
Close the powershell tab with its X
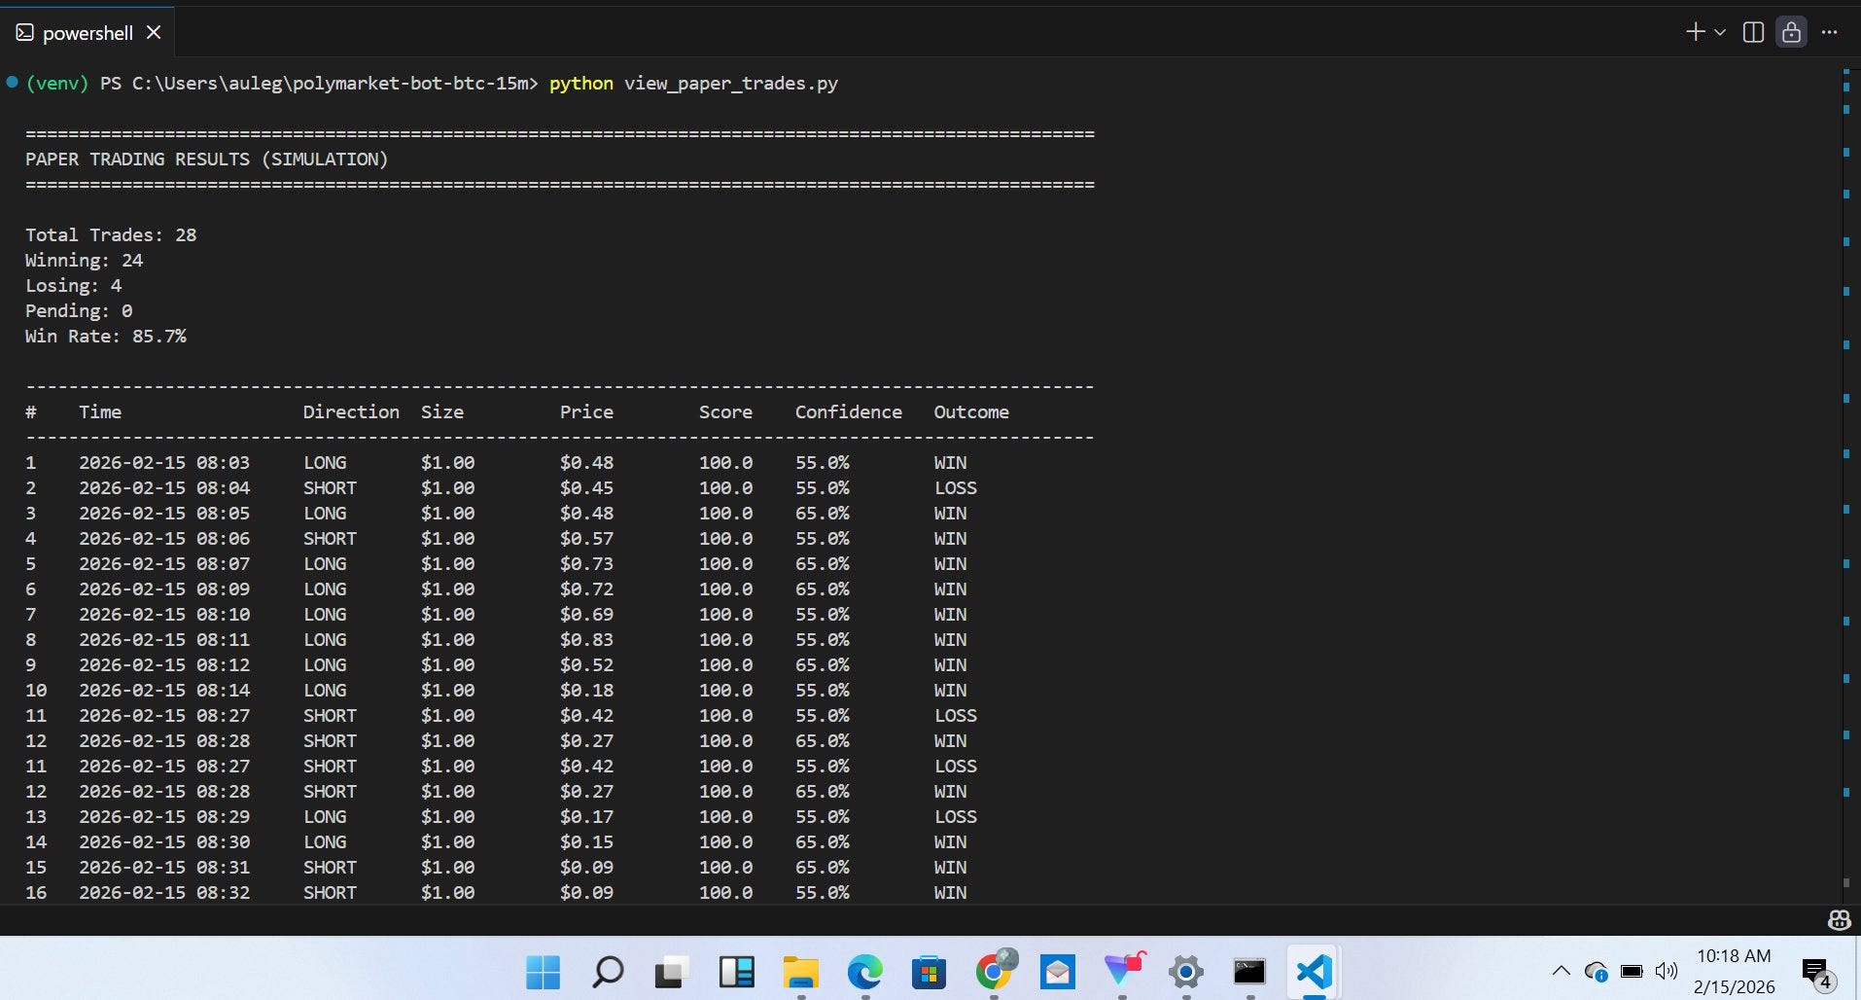[x=154, y=32]
